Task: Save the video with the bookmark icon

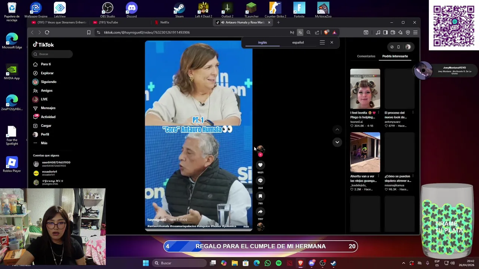Action: 260,196
